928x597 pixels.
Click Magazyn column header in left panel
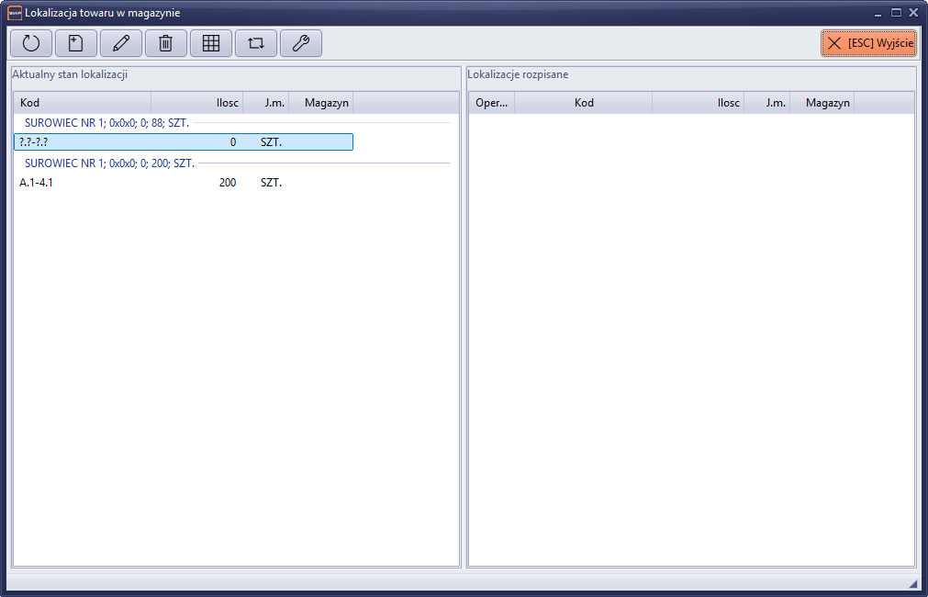(320, 103)
